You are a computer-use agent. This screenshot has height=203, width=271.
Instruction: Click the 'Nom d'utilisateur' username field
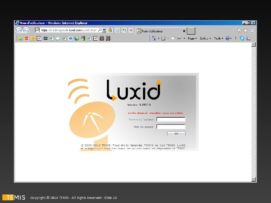tap(171, 119)
